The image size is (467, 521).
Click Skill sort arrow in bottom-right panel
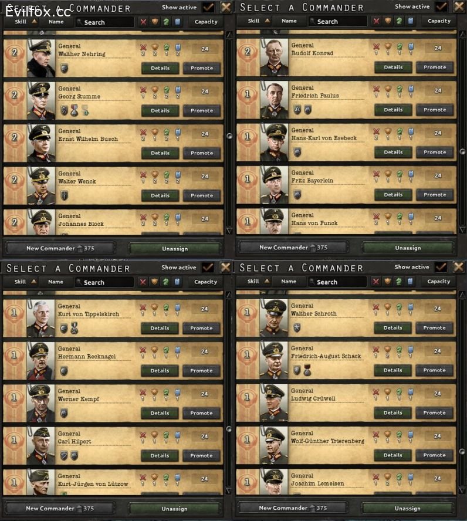(x=266, y=282)
